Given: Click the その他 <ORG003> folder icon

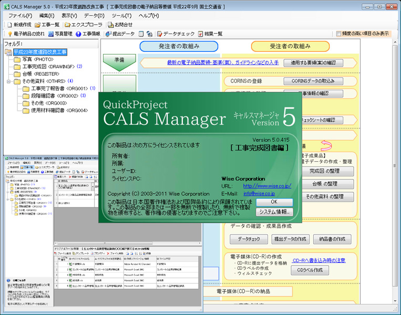Looking at the screenshot, I should click(26, 103).
